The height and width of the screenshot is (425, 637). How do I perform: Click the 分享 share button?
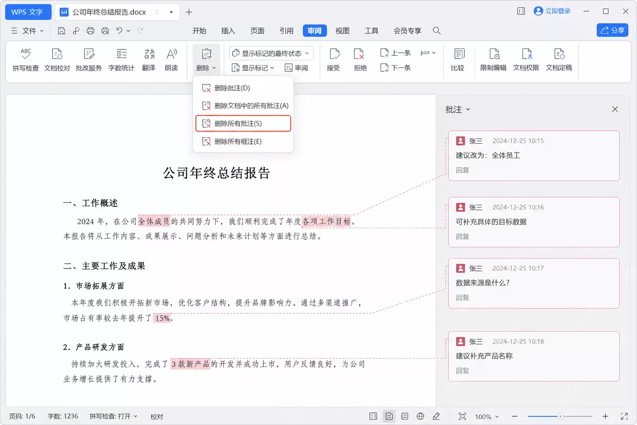pyautogui.click(x=613, y=30)
